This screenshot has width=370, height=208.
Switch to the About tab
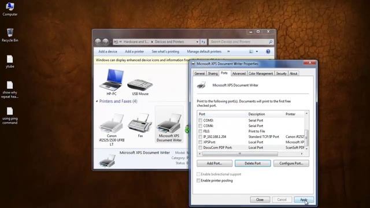tap(293, 73)
